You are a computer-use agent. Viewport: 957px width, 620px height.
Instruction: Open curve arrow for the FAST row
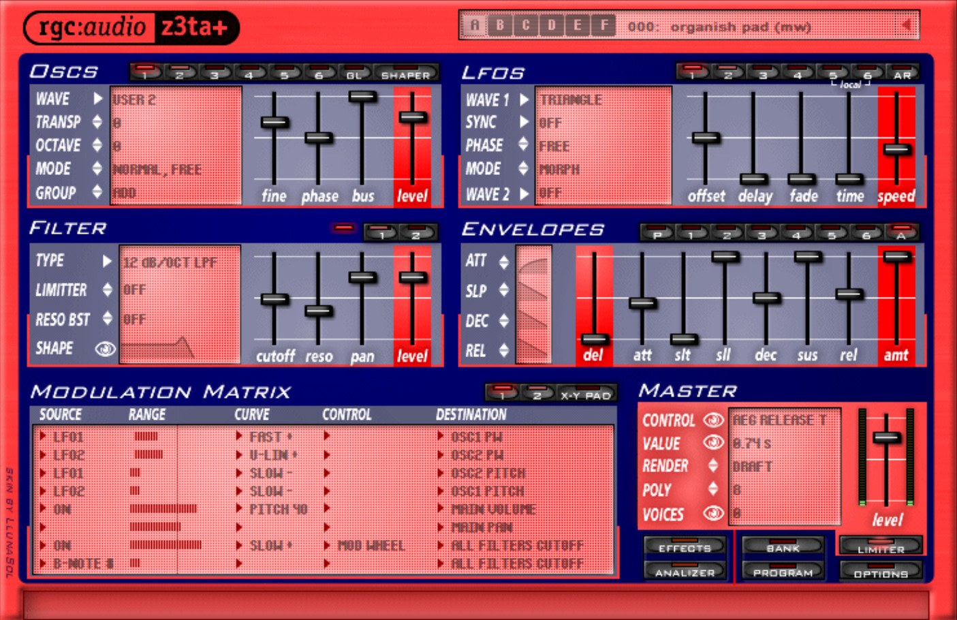pos(239,436)
